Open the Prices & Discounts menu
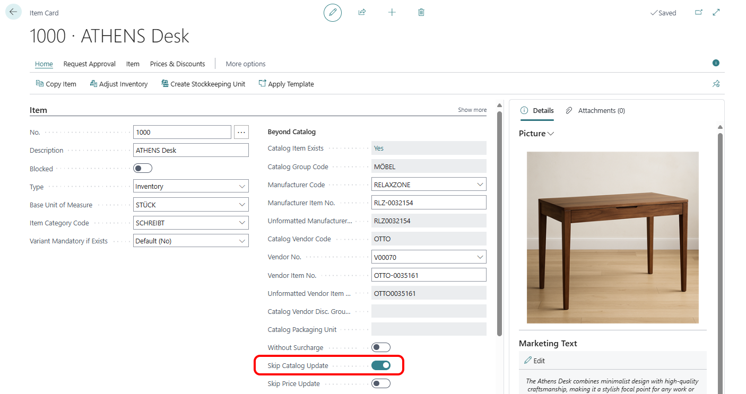This screenshot has height=394, width=746. click(177, 64)
